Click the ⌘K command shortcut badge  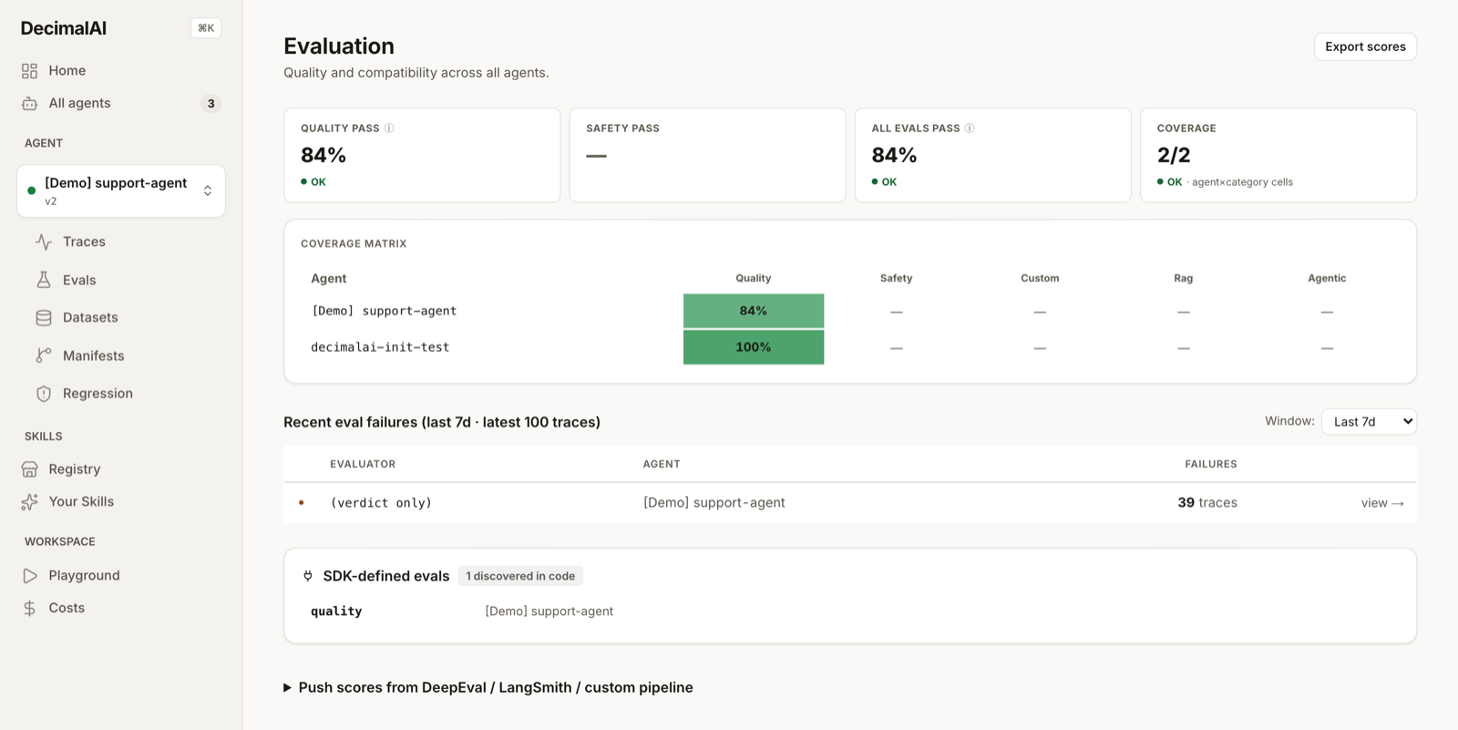tap(206, 28)
